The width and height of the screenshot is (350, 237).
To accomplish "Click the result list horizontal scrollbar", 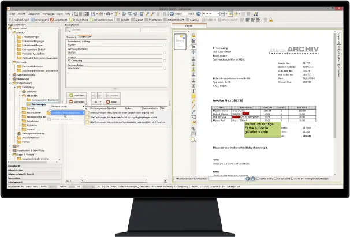I will coord(124,180).
